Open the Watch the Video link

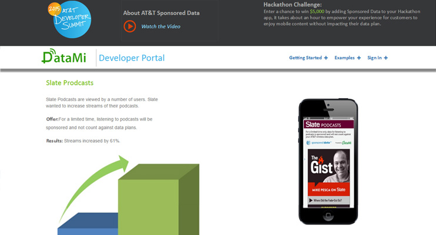pyautogui.click(x=161, y=26)
